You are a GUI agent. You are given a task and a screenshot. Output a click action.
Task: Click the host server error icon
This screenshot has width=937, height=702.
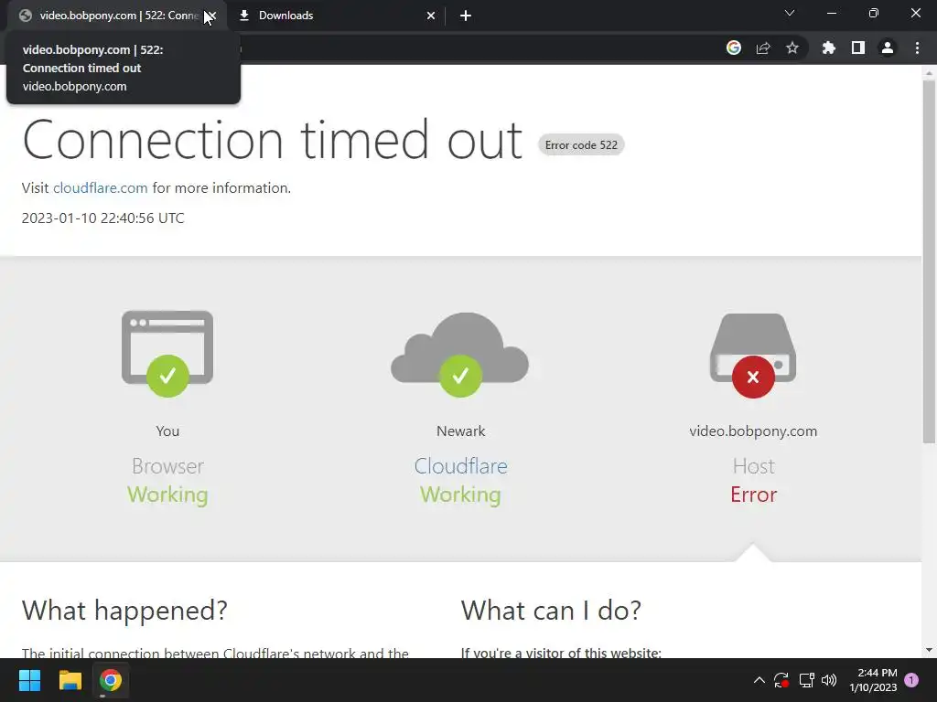pos(753,356)
